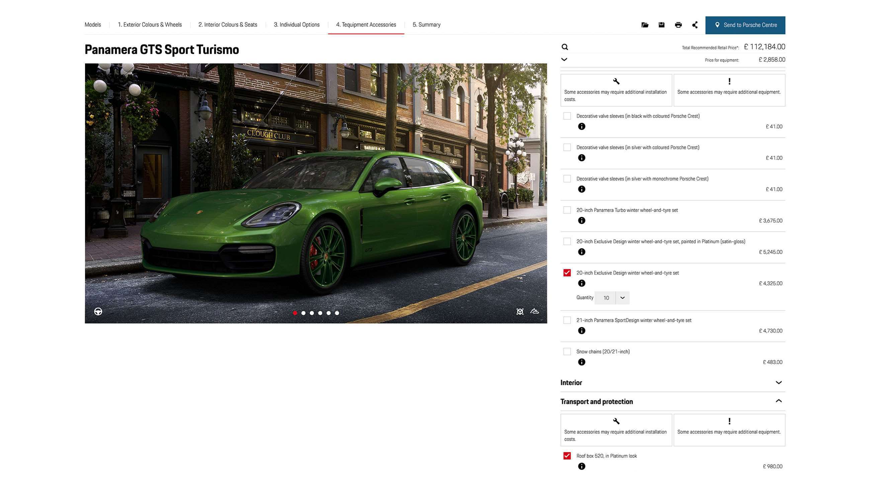Enable black decorative valve sleeves

coord(567,116)
